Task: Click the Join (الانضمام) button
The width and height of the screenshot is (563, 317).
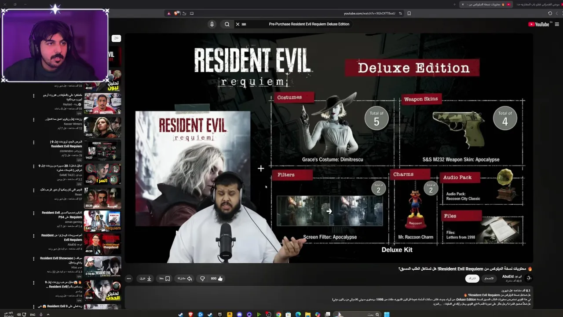Action: [x=489, y=278]
